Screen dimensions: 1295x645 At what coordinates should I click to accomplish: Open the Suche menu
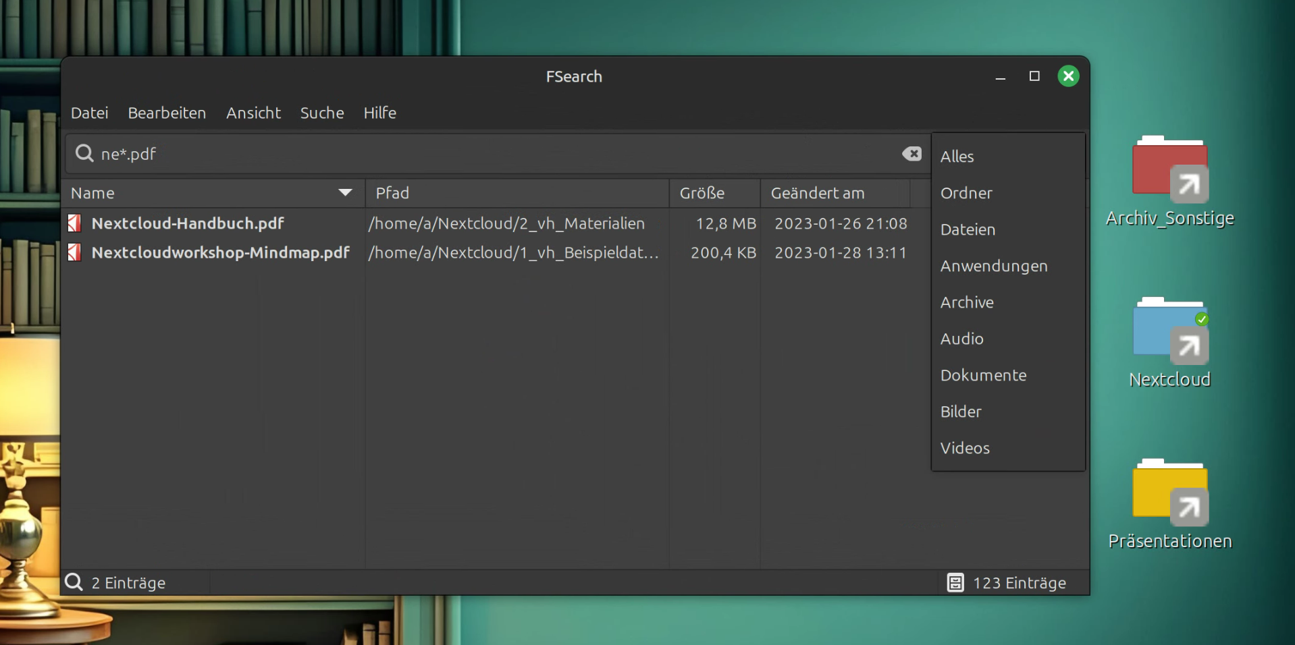pos(322,113)
